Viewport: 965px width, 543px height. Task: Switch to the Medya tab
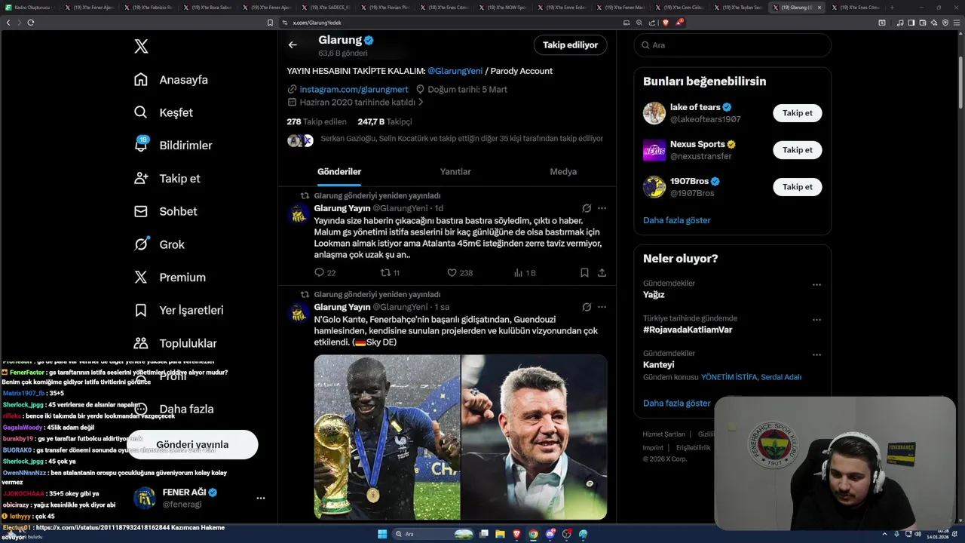563,172
